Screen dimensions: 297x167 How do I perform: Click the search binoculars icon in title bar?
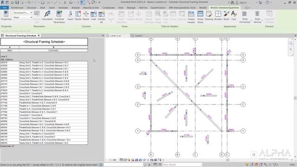tap(232, 2)
